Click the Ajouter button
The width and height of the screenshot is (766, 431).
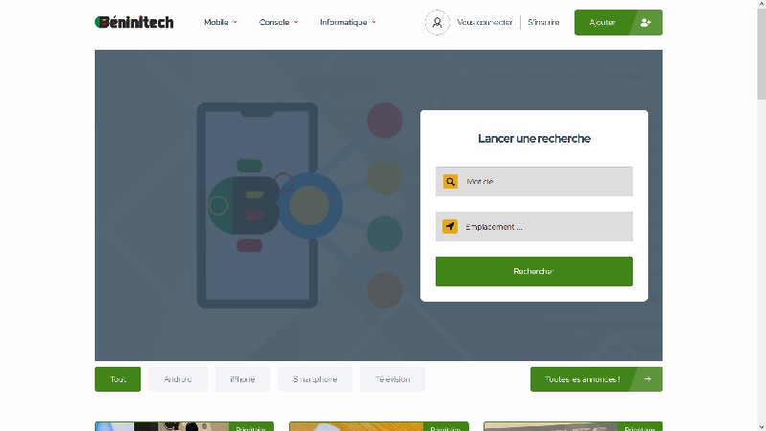tap(619, 22)
